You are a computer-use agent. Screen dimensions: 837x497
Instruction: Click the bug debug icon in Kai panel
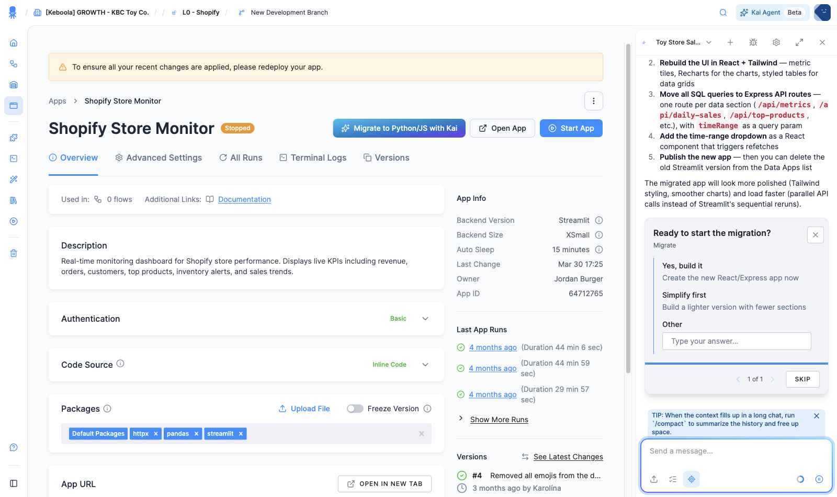click(753, 42)
